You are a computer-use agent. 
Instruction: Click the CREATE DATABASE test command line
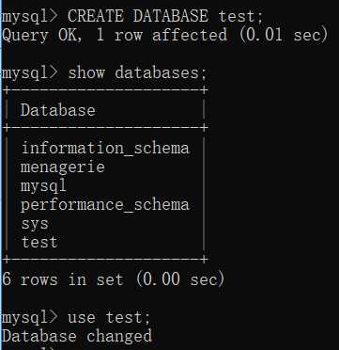tap(132, 16)
